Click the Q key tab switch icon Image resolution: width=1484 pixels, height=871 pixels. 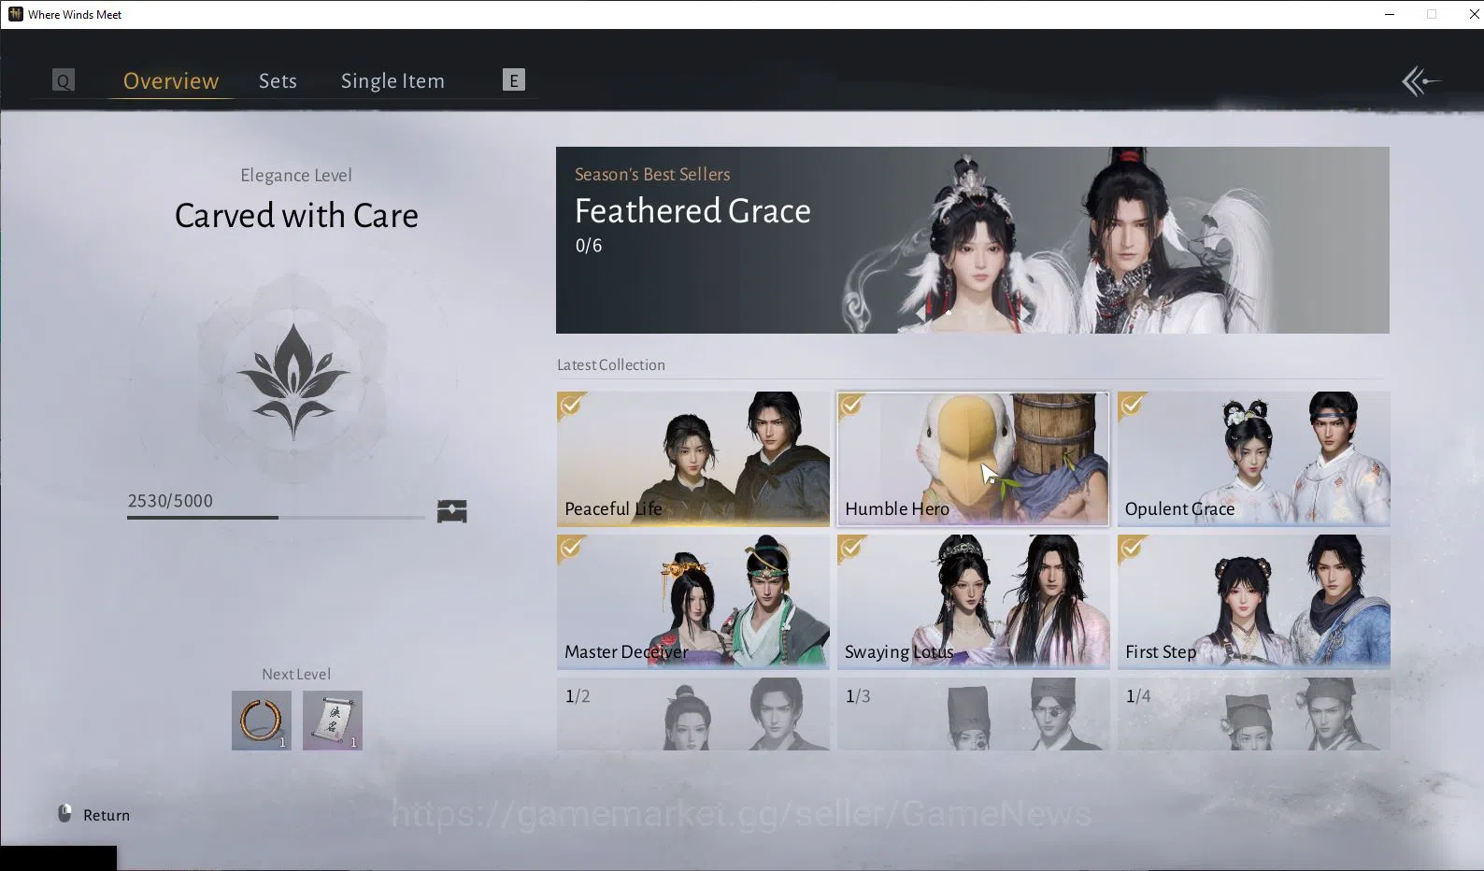[63, 80]
